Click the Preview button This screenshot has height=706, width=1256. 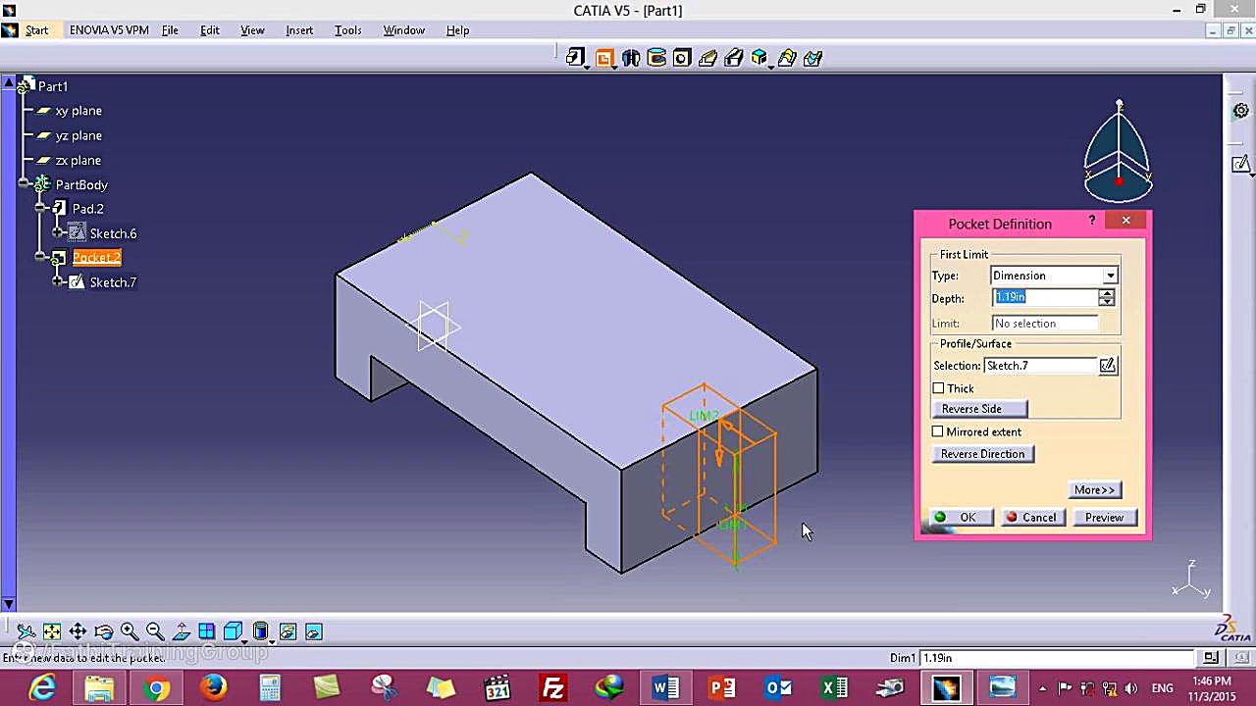1104,518
